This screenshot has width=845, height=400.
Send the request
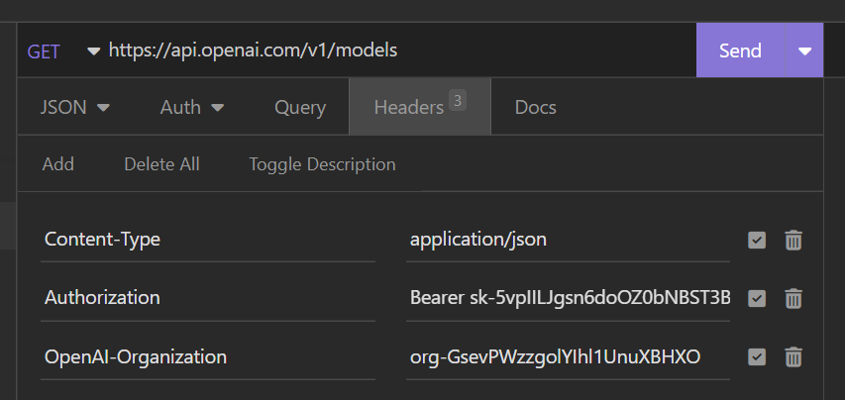[740, 50]
